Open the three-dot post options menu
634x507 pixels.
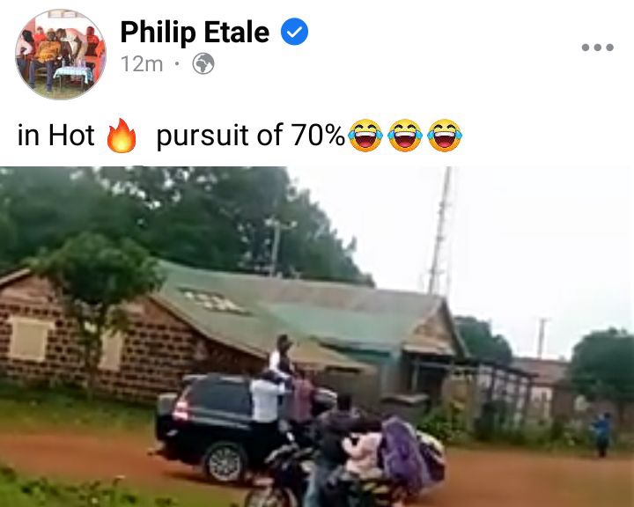(x=598, y=48)
